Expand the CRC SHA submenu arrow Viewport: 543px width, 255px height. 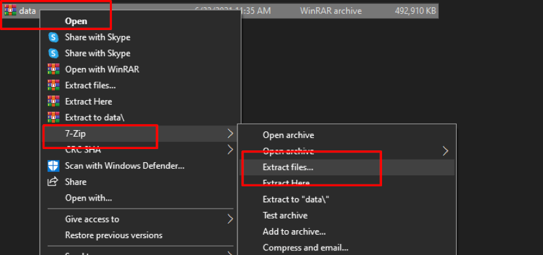[x=230, y=150]
